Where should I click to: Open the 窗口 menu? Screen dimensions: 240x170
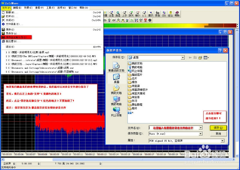point(73,8)
